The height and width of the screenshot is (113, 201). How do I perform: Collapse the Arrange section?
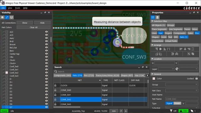[x=152, y=45]
